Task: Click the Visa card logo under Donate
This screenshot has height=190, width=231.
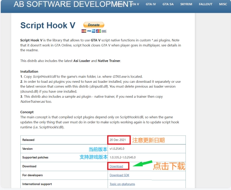Action: coord(89,31)
